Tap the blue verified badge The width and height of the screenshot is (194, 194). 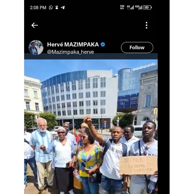pyautogui.click(x=103, y=44)
